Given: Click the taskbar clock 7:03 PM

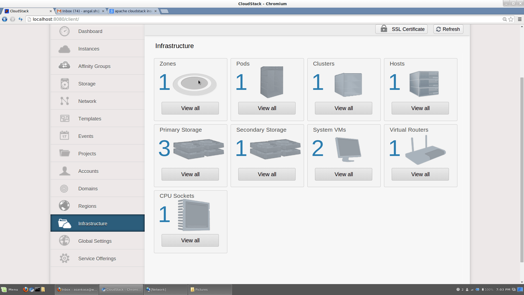Looking at the screenshot, I should point(503,290).
